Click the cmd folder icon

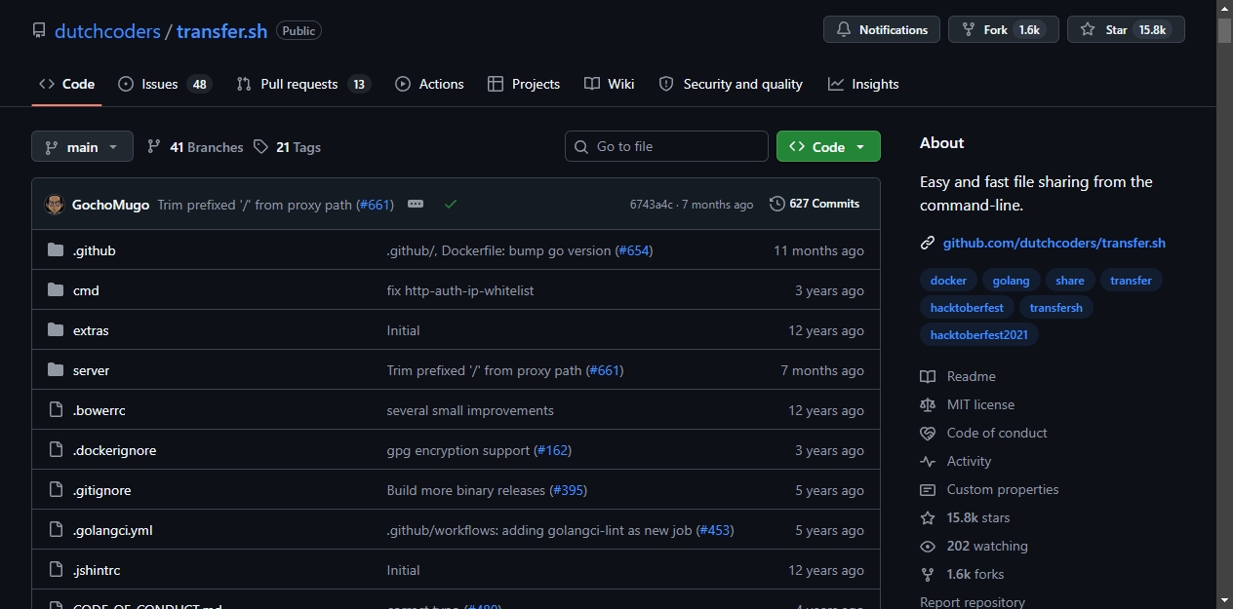(x=56, y=290)
